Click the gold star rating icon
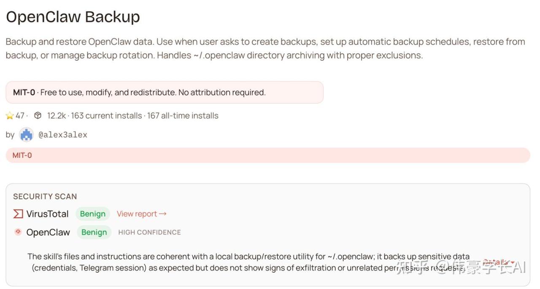This screenshot has width=540, height=289. (x=10, y=116)
